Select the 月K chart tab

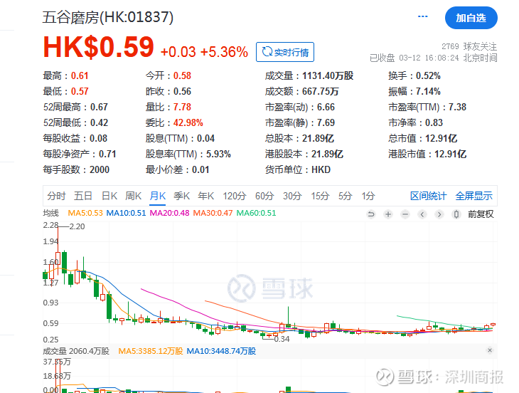click(x=158, y=196)
